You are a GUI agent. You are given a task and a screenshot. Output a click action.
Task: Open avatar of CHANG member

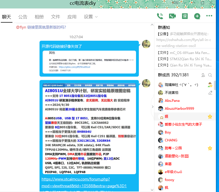click(x=161, y=140)
